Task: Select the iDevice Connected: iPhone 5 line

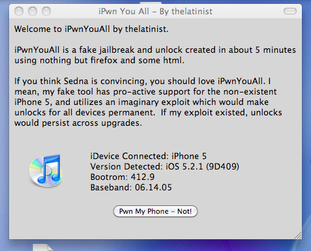Action: coord(149,156)
